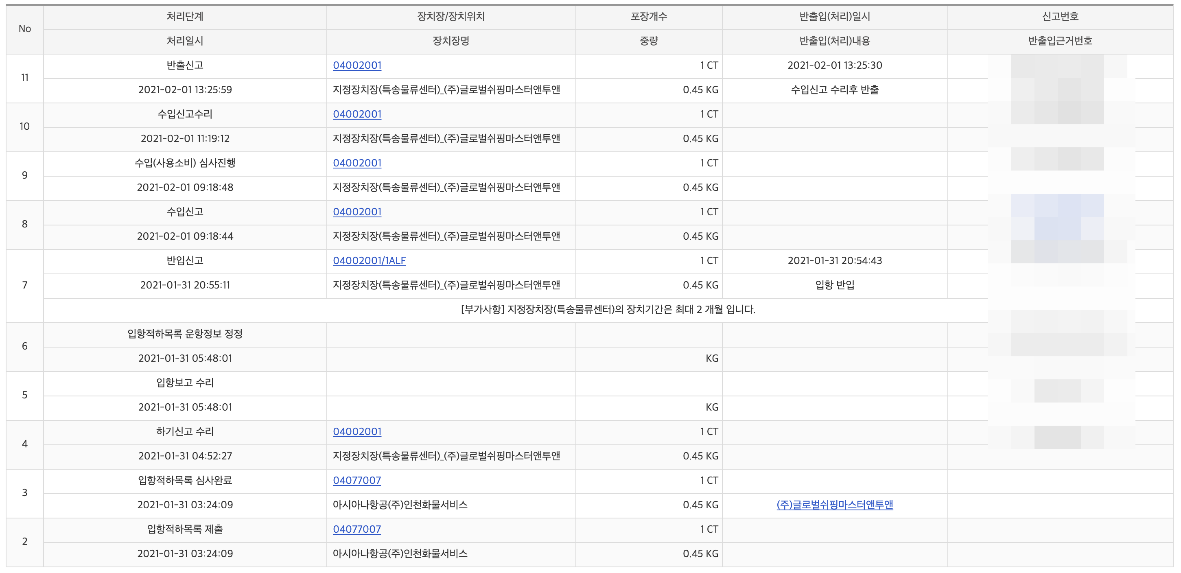
Task: Click 04077007 link for 입항적하목록 심사완료
Action: 356,480
